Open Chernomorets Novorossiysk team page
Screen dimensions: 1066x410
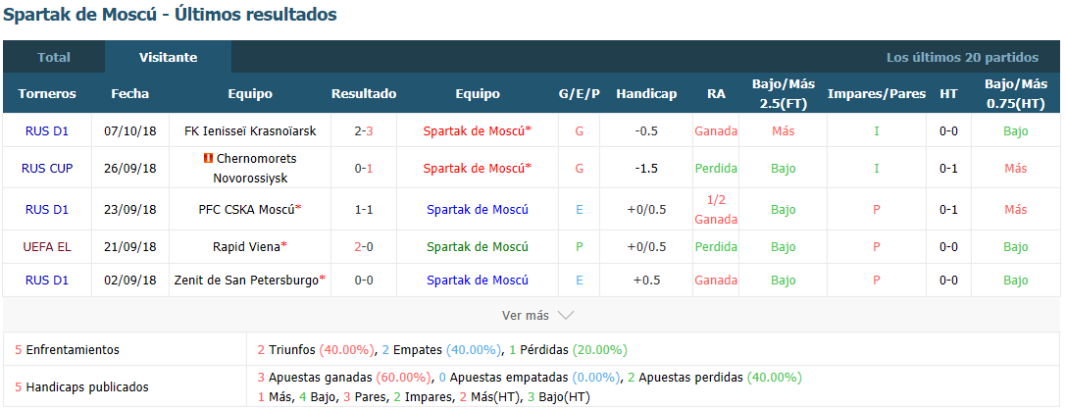tap(250, 169)
